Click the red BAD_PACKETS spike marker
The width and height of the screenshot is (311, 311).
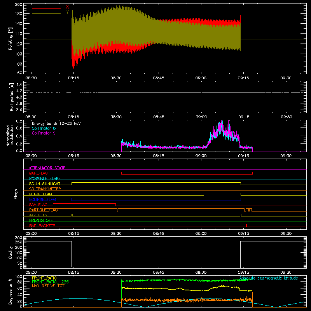pos(246,225)
